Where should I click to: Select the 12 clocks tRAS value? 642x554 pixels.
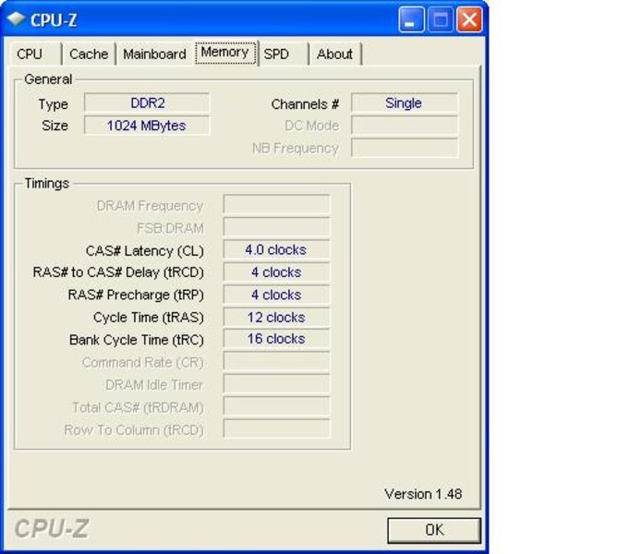[x=277, y=317]
